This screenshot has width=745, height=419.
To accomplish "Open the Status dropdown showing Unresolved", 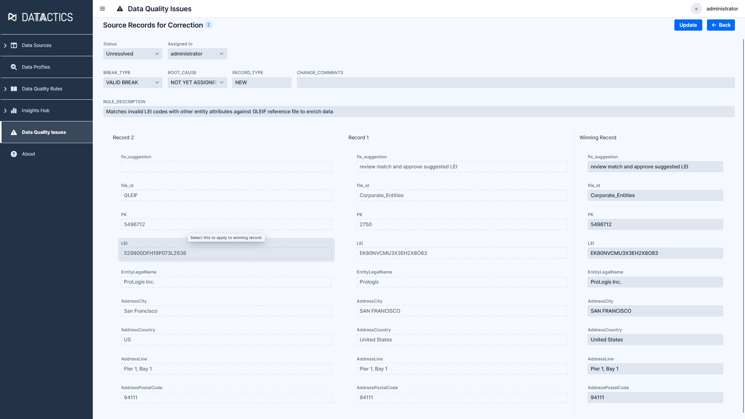I will pos(132,54).
